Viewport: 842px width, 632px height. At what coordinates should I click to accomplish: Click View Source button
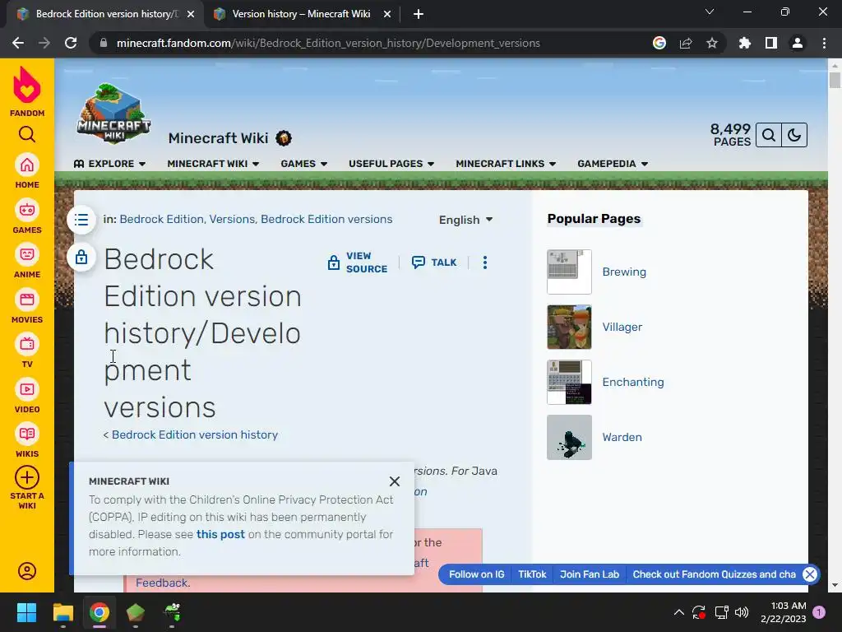tap(358, 263)
